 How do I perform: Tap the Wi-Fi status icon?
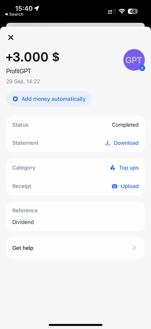(122, 11)
